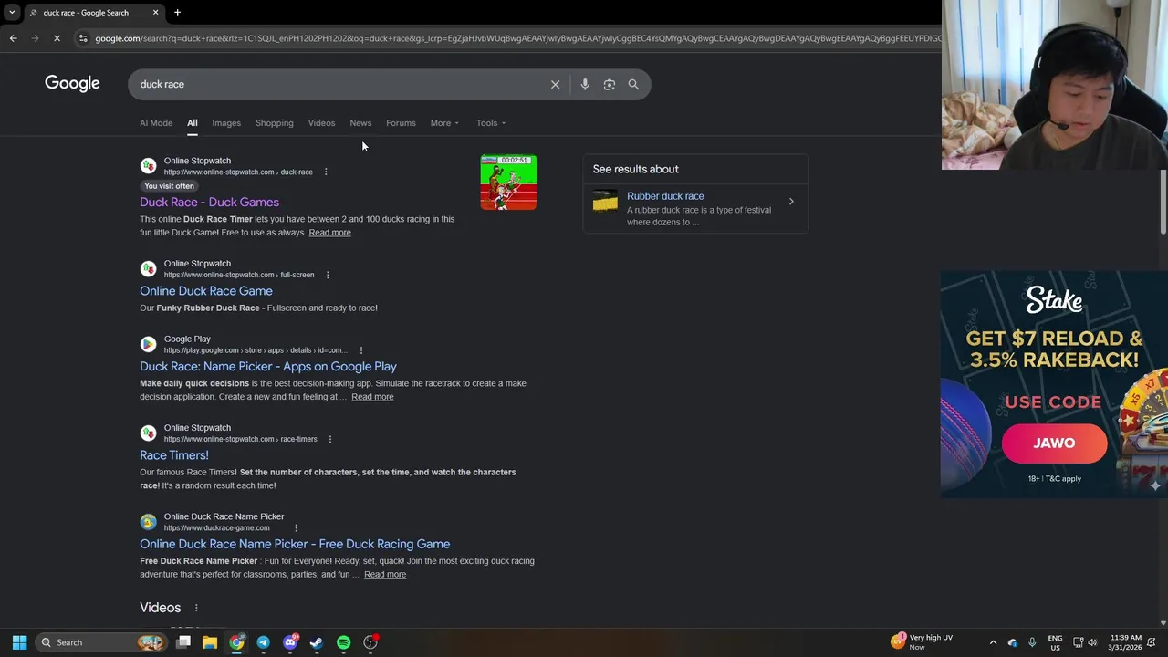1168x657 pixels.
Task: Go back with the browser back arrow
Action: 13,38
